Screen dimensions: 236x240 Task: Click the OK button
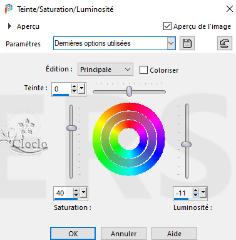pos(73,234)
